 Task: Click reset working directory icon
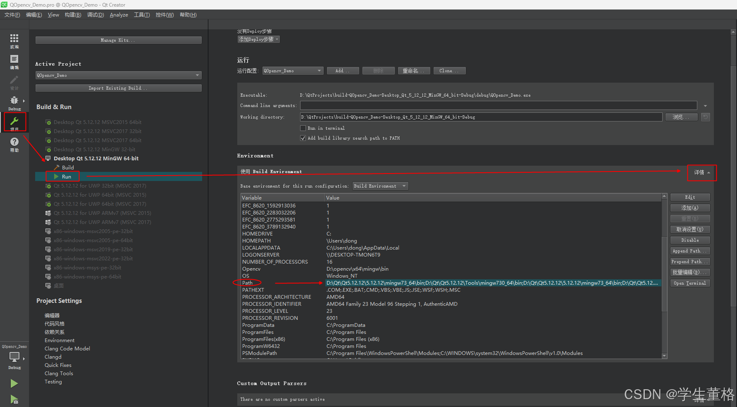coord(706,117)
